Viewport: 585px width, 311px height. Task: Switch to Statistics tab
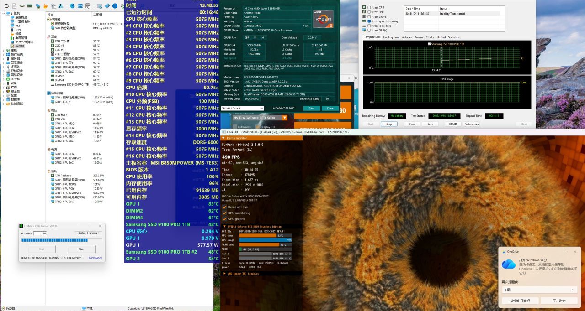[453, 37]
